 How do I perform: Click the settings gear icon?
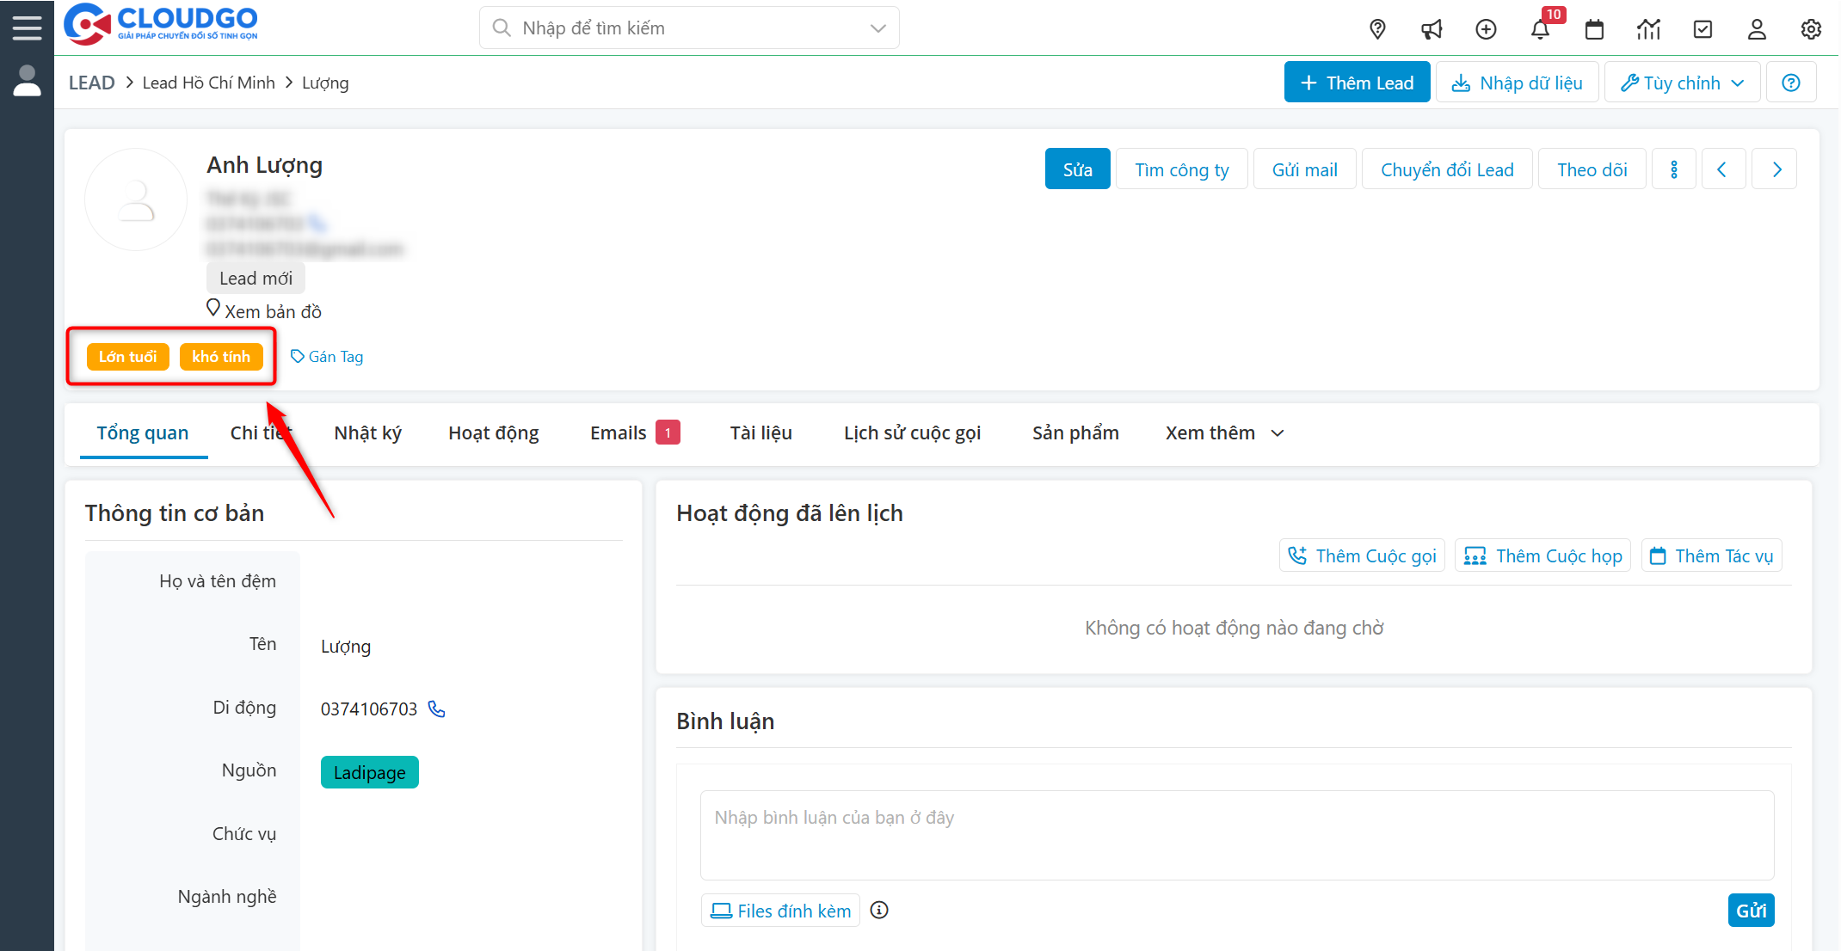point(1811,29)
